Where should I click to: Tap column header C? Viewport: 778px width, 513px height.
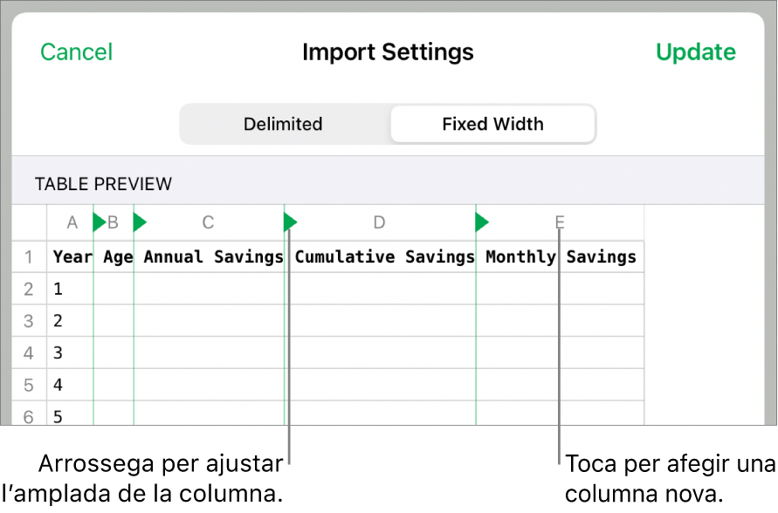(x=208, y=222)
